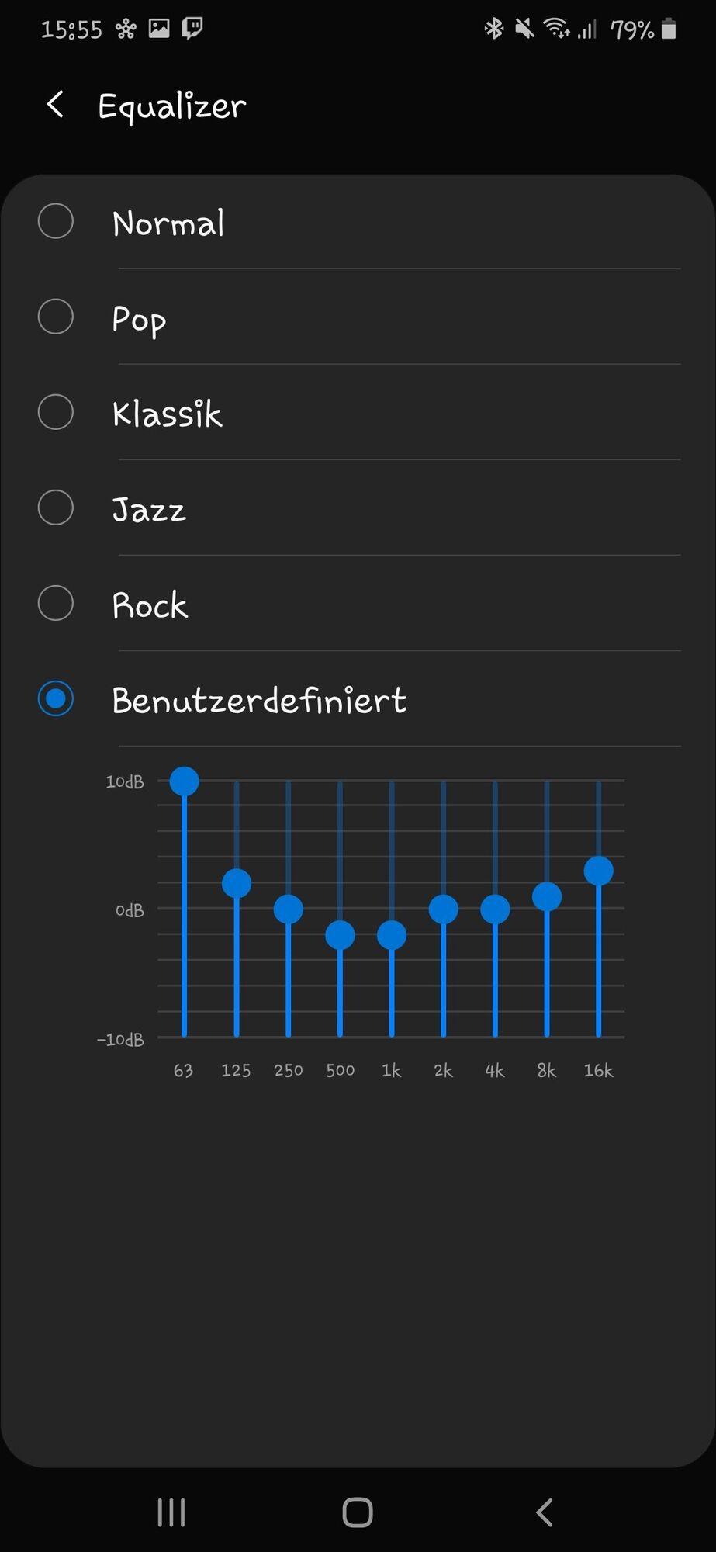
Task: Tap the Equalizer page title
Action: click(x=172, y=106)
